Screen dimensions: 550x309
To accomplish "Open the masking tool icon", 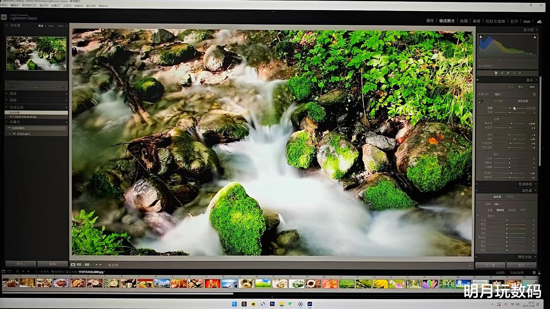I will pyautogui.click(x=520, y=73).
